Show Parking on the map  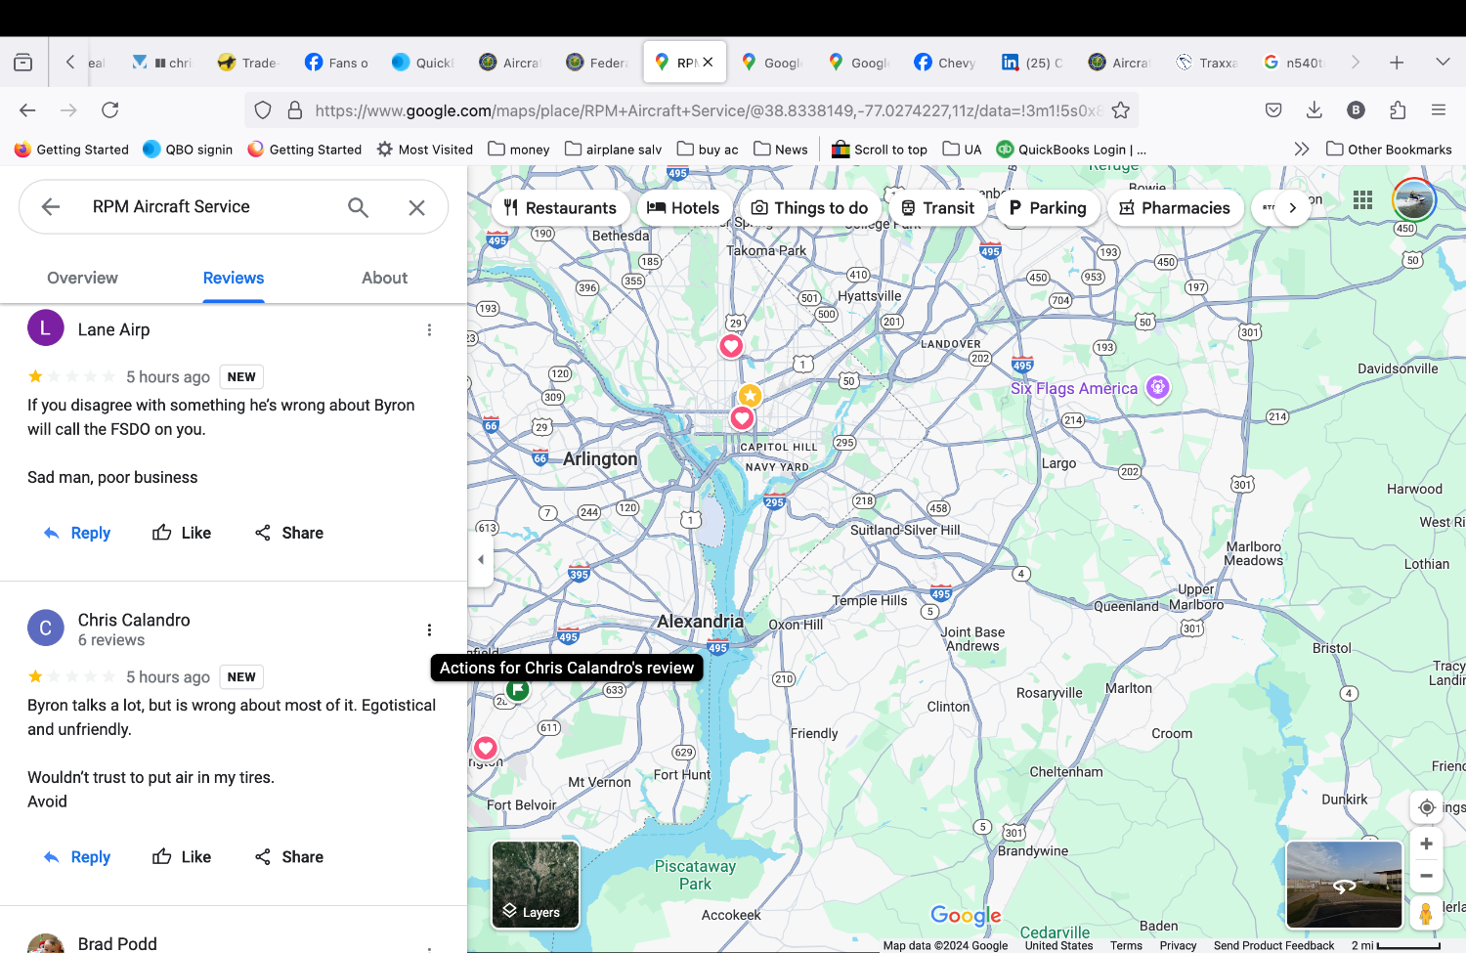pyautogui.click(x=1048, y=208)
